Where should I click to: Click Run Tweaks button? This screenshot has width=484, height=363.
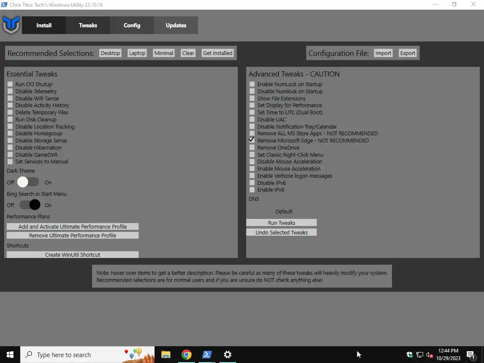coord(281,223)
